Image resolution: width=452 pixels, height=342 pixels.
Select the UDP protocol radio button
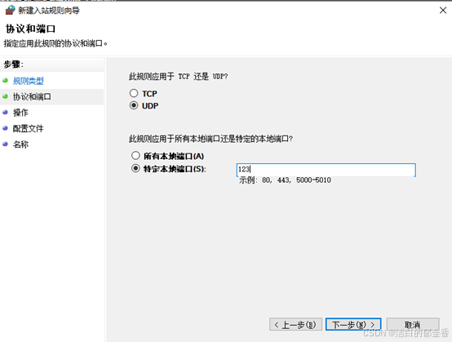tap(134, 105)
